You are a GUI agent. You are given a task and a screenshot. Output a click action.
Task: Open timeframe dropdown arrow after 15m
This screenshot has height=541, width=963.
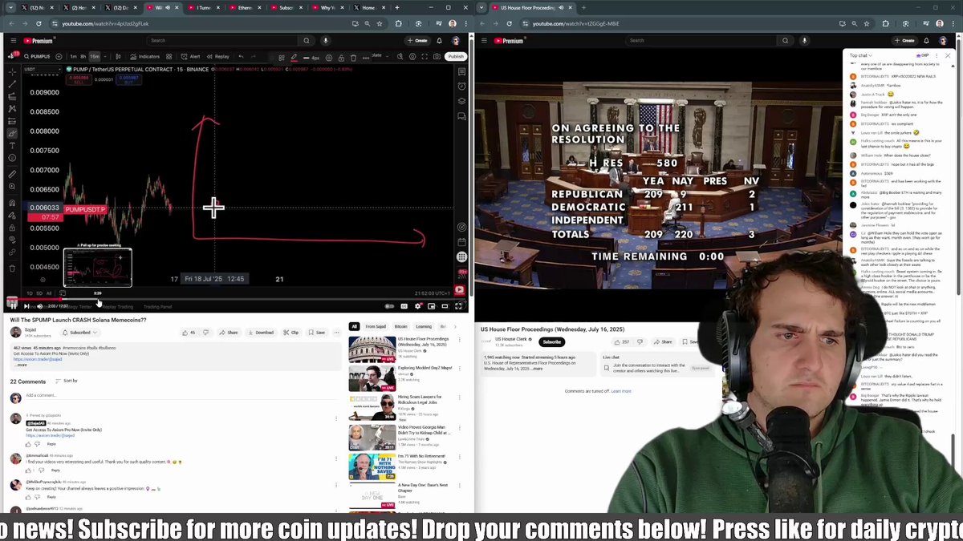tap(106, 57)
